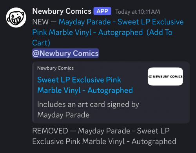Select the @Newbury Comics mention
Screen dimensions: 196x153
[65, 53]
